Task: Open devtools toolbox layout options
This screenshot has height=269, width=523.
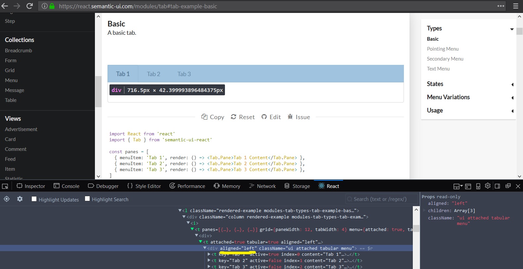Action: 458,186
